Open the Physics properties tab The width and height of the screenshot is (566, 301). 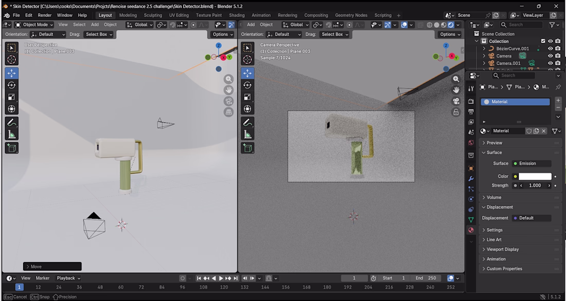pos(471,199)
